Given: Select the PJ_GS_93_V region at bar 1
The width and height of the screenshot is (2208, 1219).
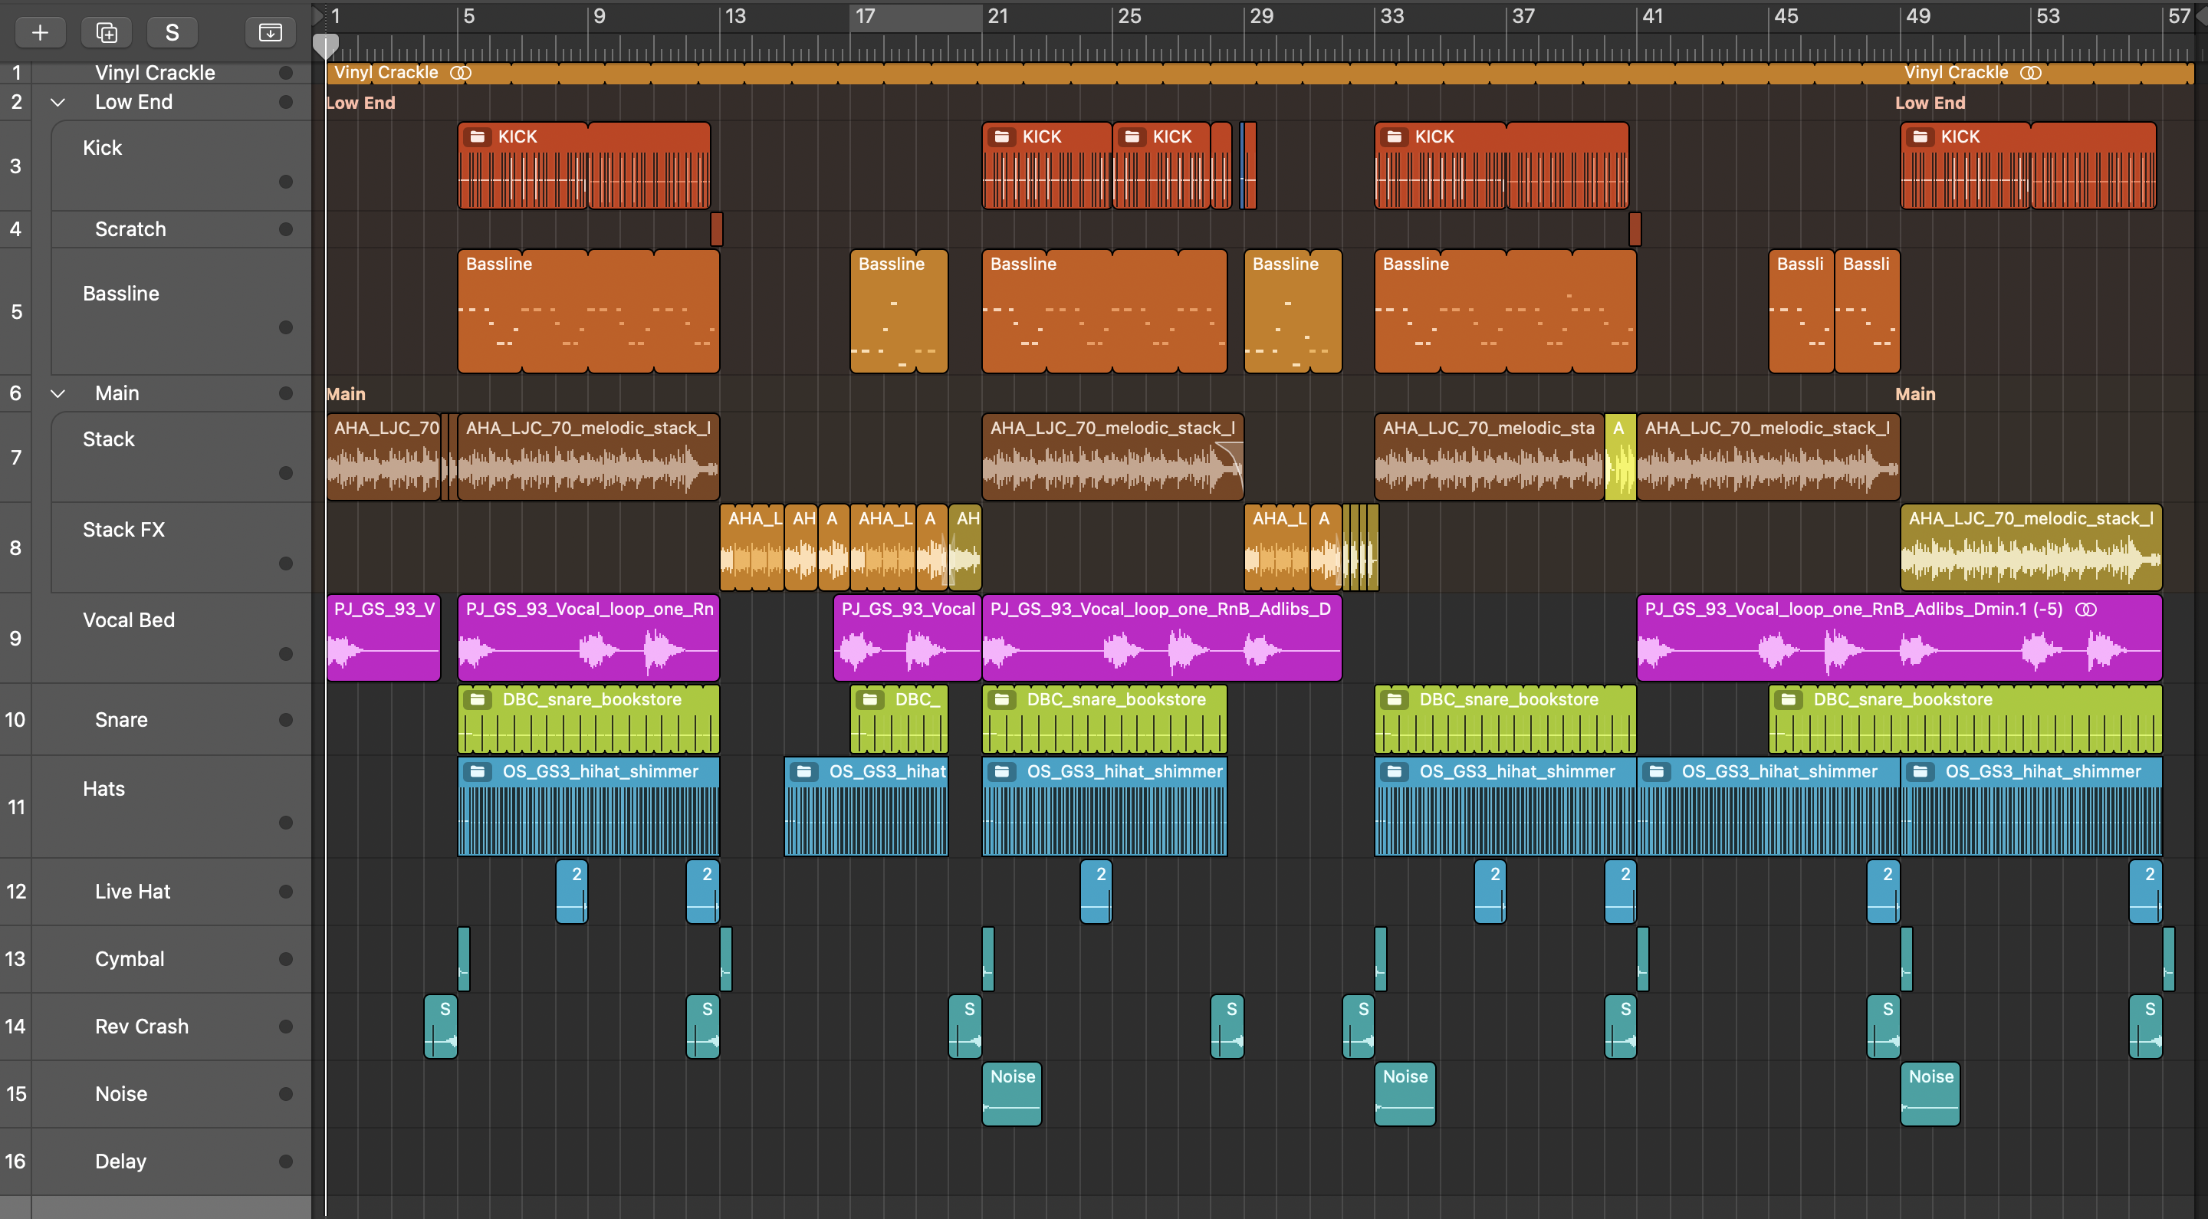Looking at the screenshot, I should pos(383,638).
